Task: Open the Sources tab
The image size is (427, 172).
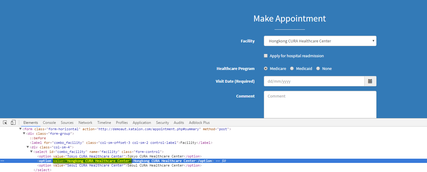Action: coord(67,123)
